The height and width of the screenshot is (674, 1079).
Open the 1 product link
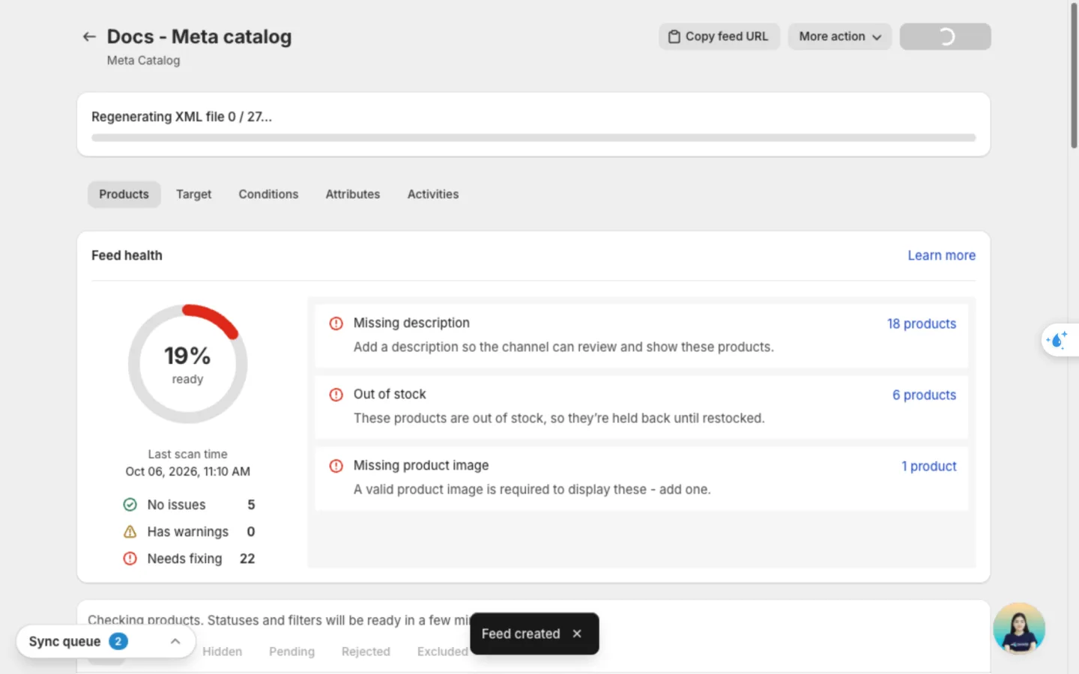928,466
